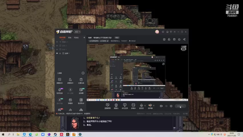Viewport: 243px width, 137px height.
Task: Toggle visibility eye of the 文本 1 source
Action: [57, 49]
